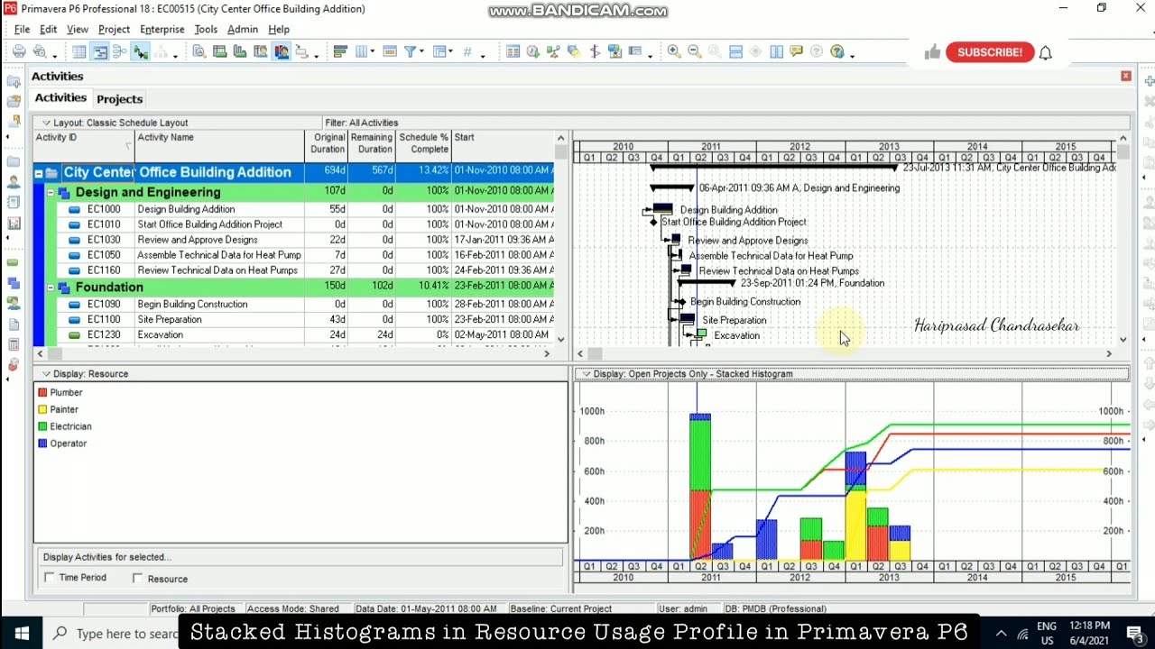Show the Activity Usage Spreadsheet icon
Image resolution: width=1155 pixels, height=649 pixels.
click(219, 51)
